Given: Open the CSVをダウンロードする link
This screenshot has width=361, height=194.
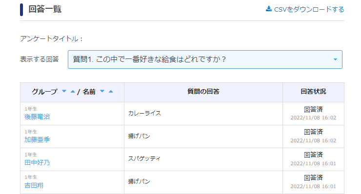Looking at the screenshot, I should (305, 9).
